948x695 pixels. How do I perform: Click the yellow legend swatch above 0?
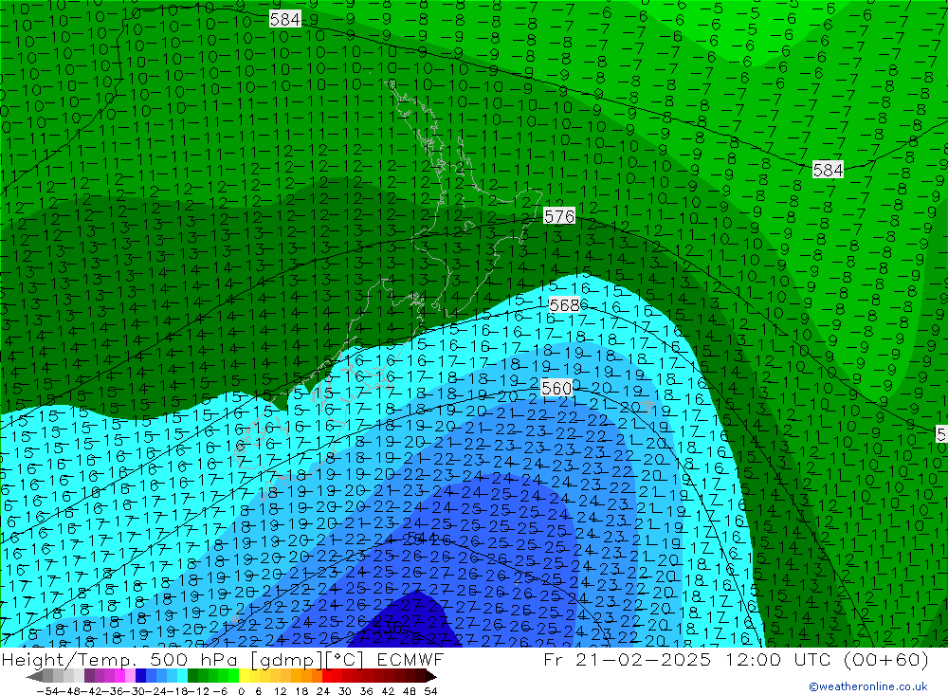245,676
